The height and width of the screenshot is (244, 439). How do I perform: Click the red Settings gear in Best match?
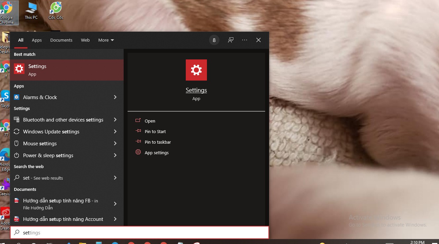(x=19, y=69)
